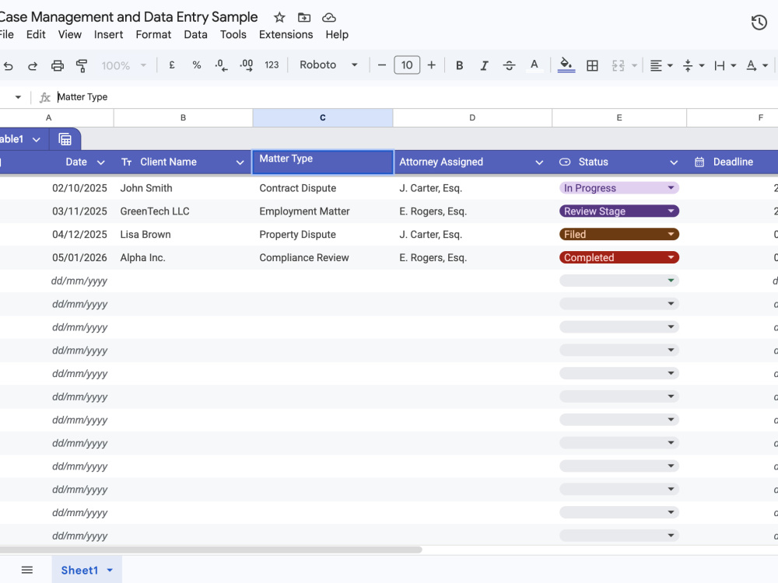Select column B header
The height and width of the screenshot is (583, 778).
183,118
